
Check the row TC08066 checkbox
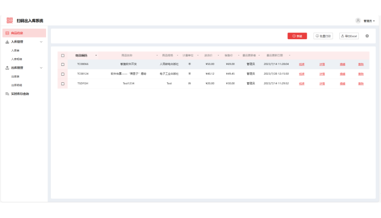click(63, 64)
